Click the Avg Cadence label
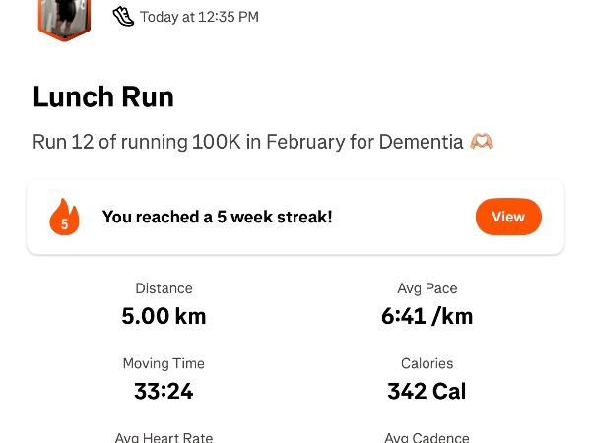 [x=427, y=437]
